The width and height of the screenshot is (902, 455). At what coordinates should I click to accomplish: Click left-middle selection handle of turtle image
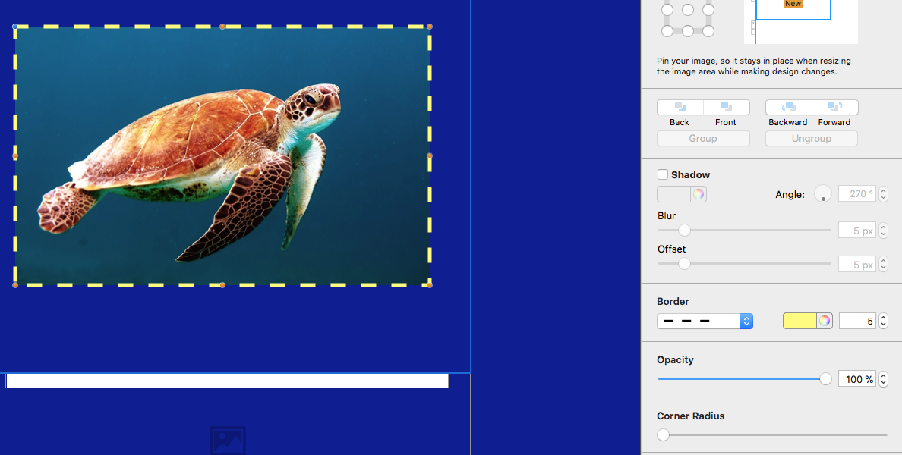pyautogui.click(x=15, y=155)
